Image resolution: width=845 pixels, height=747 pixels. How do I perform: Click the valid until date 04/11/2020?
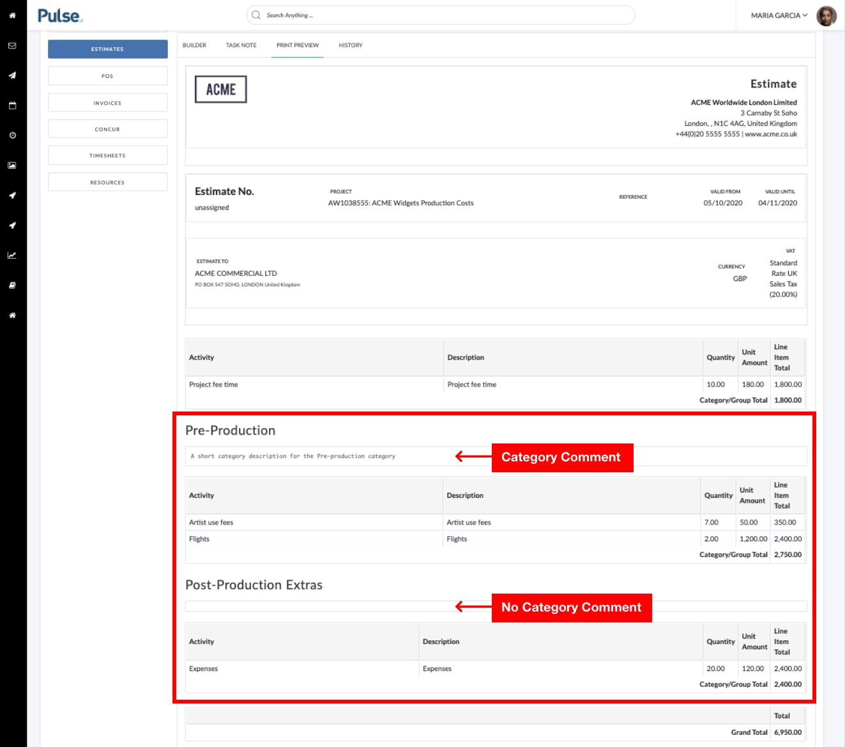(x=777, y=203)
